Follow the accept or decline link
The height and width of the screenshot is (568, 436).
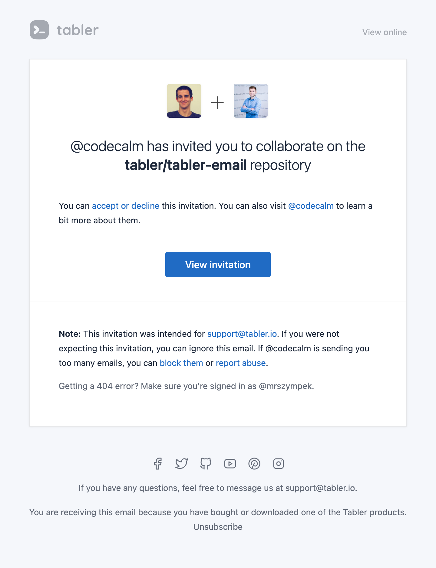(126, 206)
